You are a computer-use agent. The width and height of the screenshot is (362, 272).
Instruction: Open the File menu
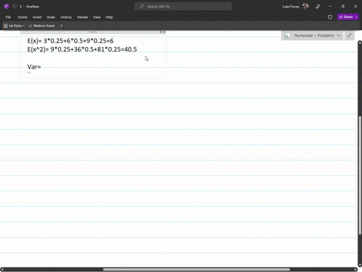[8, 17]
